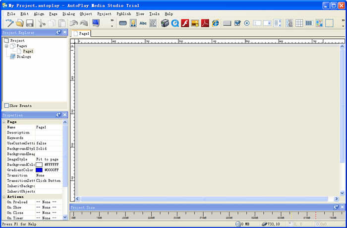
Task: Switch to the Page1 tab
Action: (x=81, y=33)
